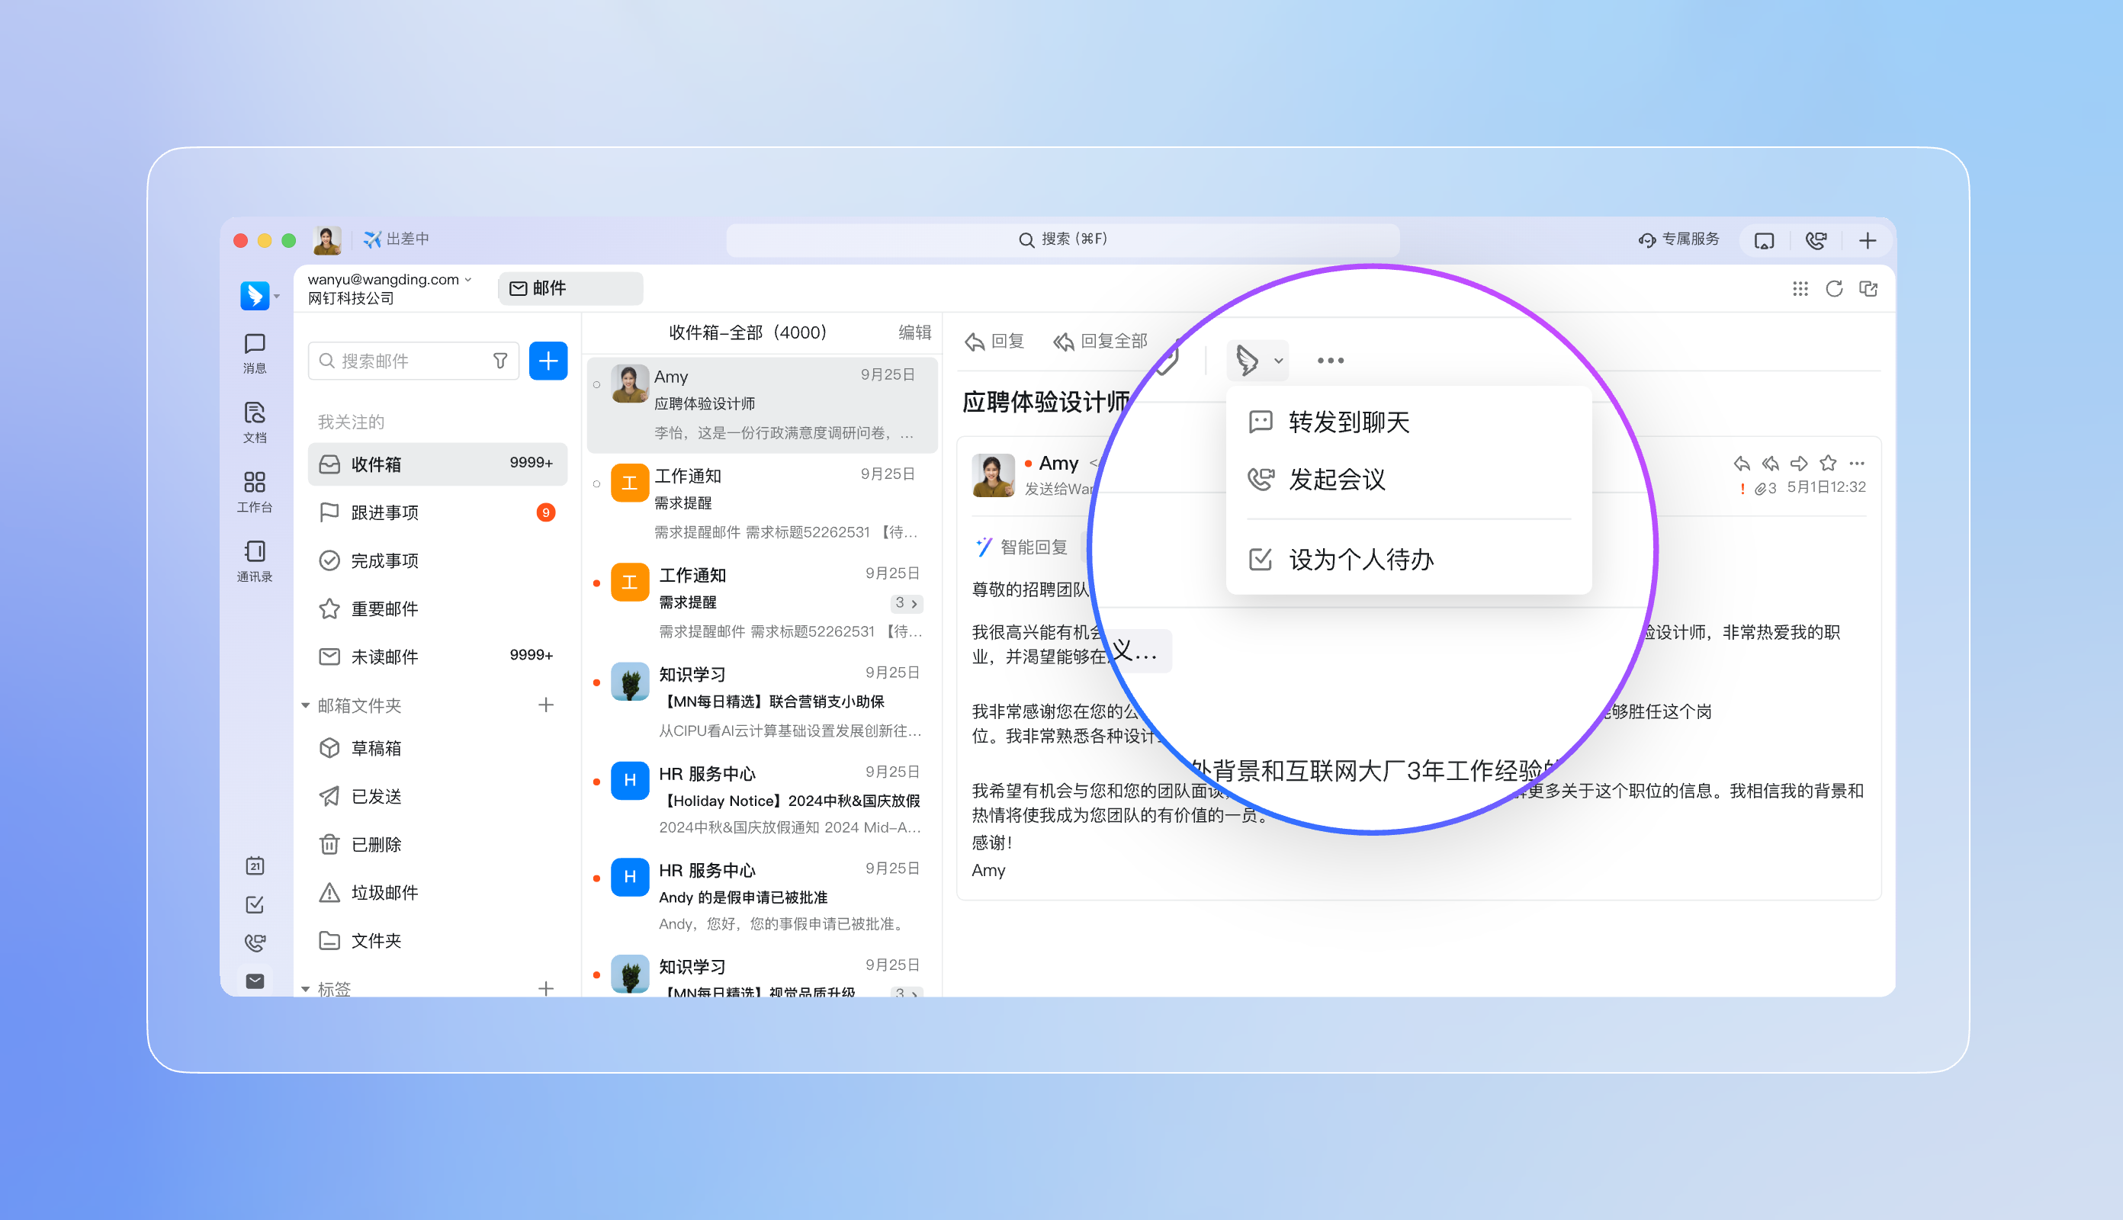Click the 回复全部 reply-all button
This screenshot has width=2123, height=1220.
click(1100, 341)
